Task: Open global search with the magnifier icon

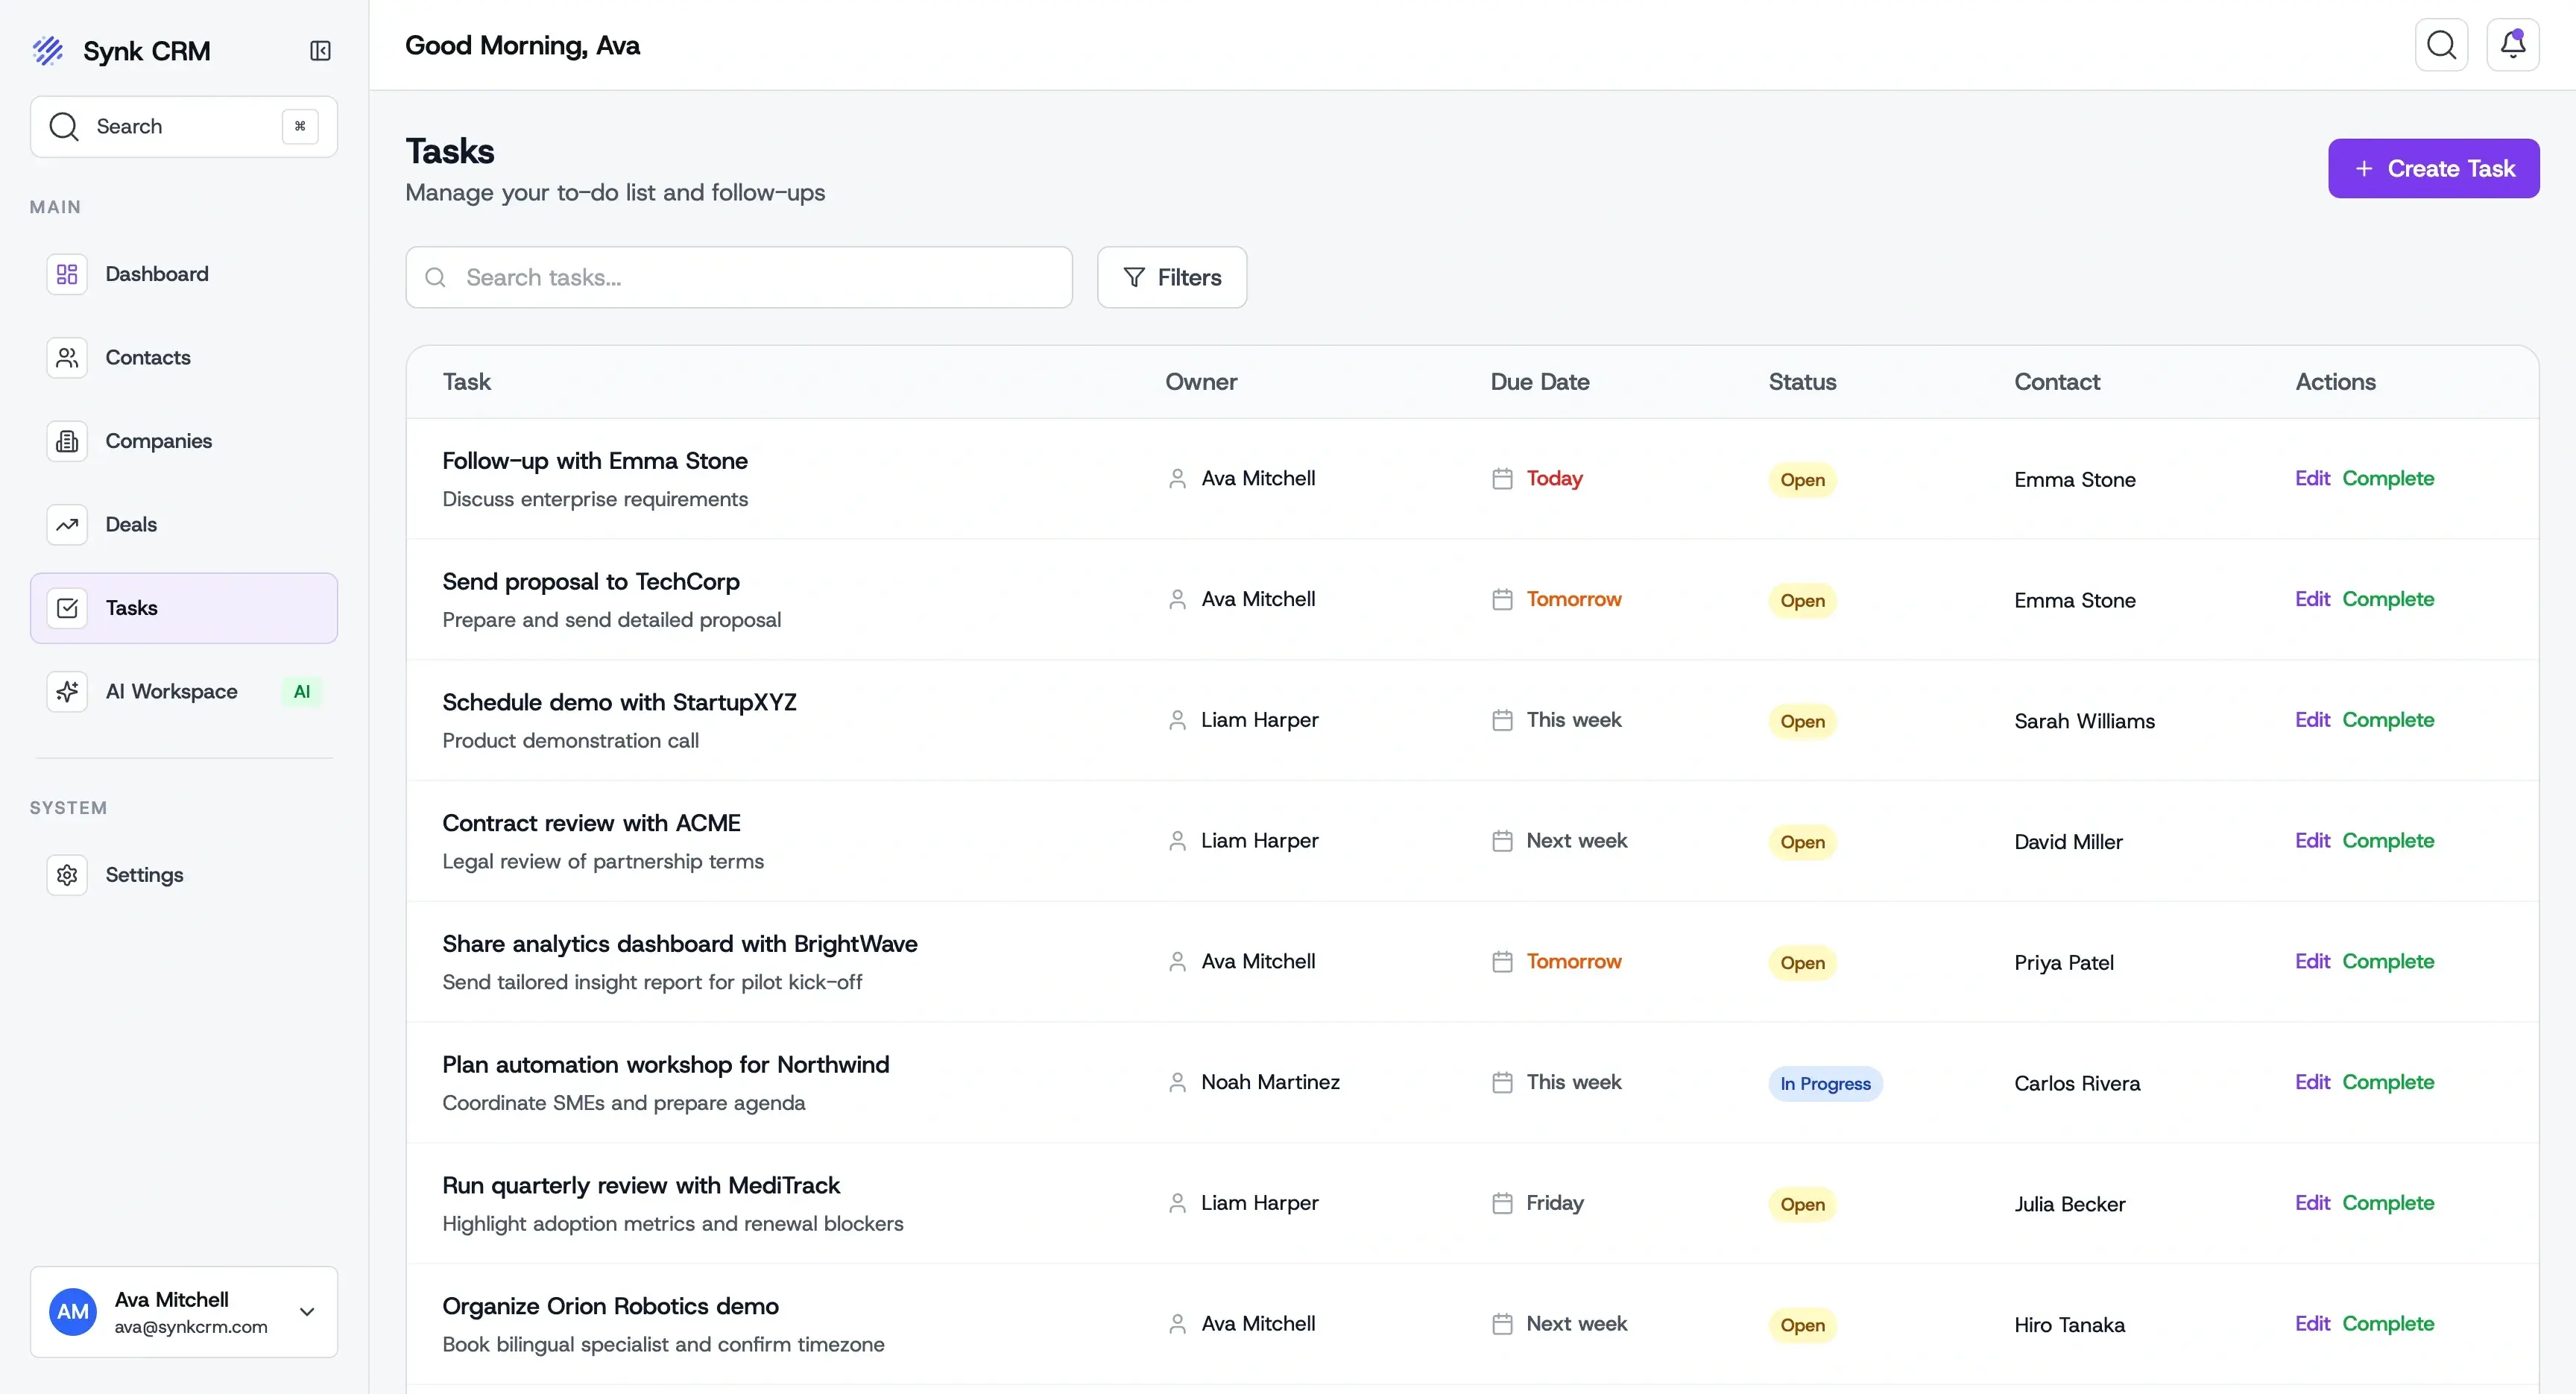Action: coord(2442,44)
